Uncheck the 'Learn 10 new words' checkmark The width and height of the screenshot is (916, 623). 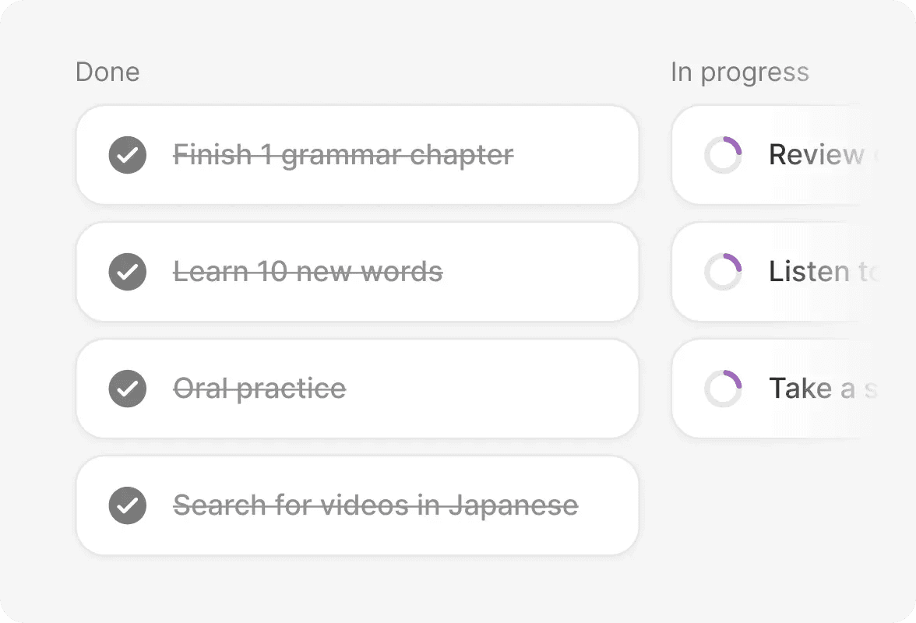(x=128, y=272)
